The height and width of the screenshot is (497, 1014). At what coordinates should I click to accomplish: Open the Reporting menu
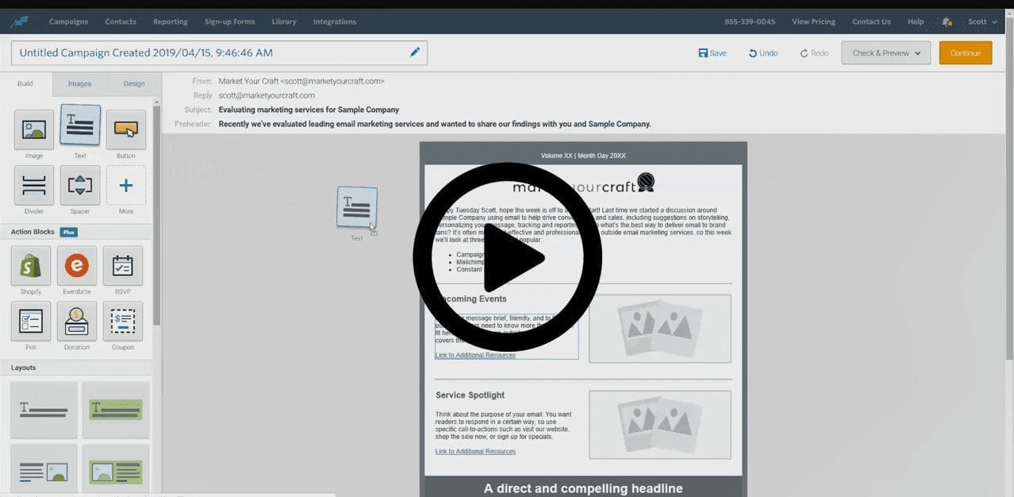pyautogui.click(x=170, y=21)
